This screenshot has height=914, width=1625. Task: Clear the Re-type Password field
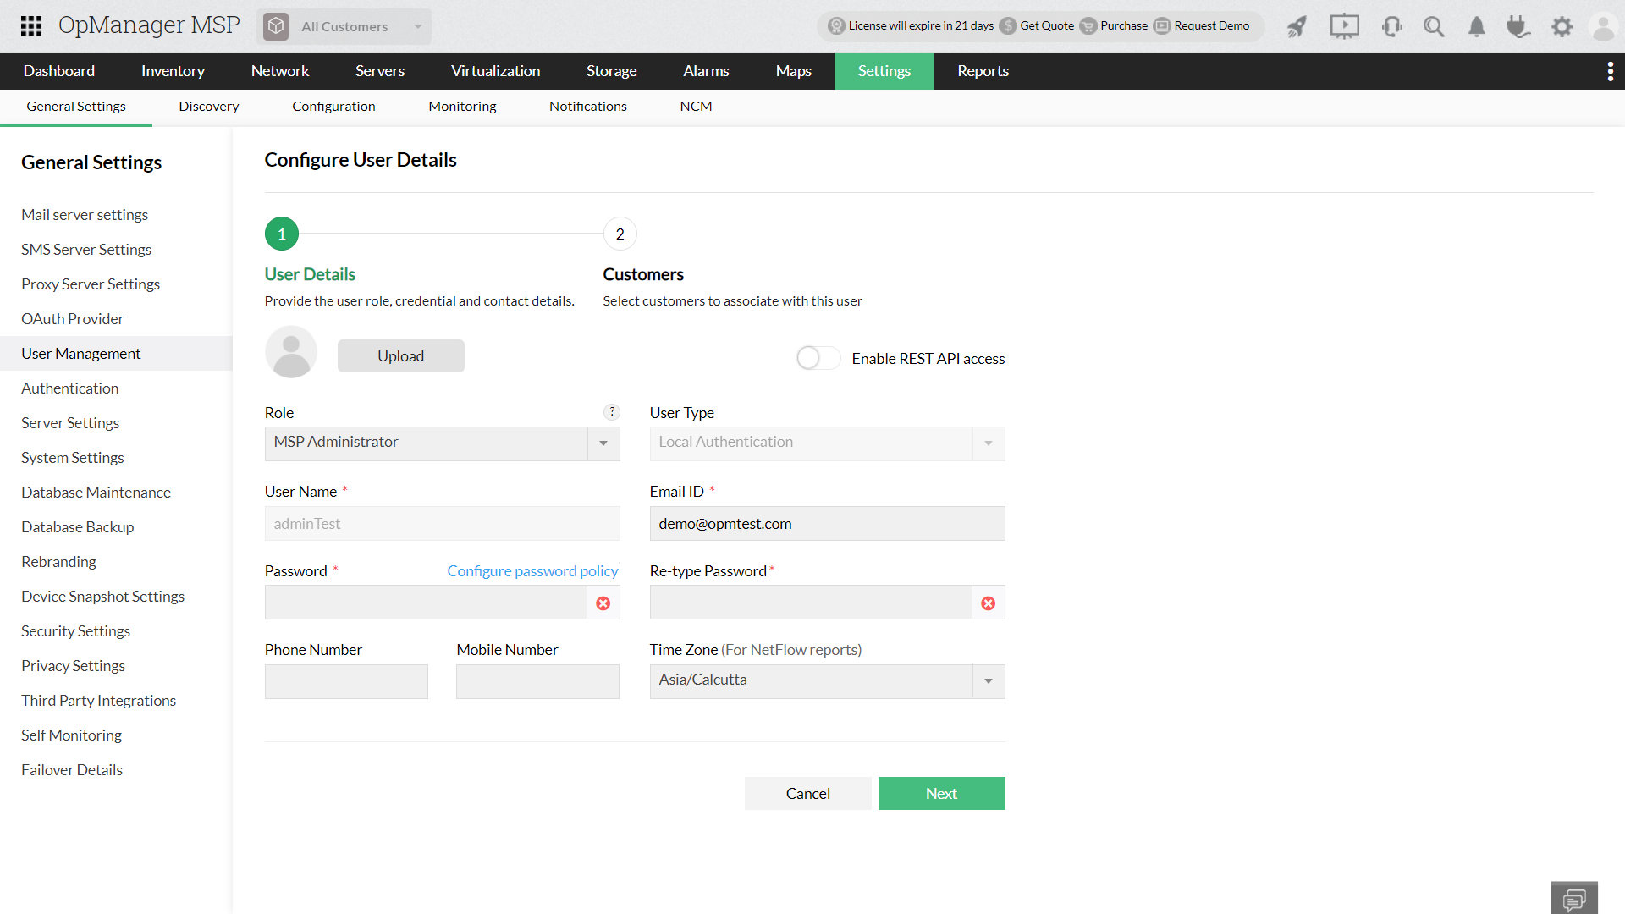988,603
